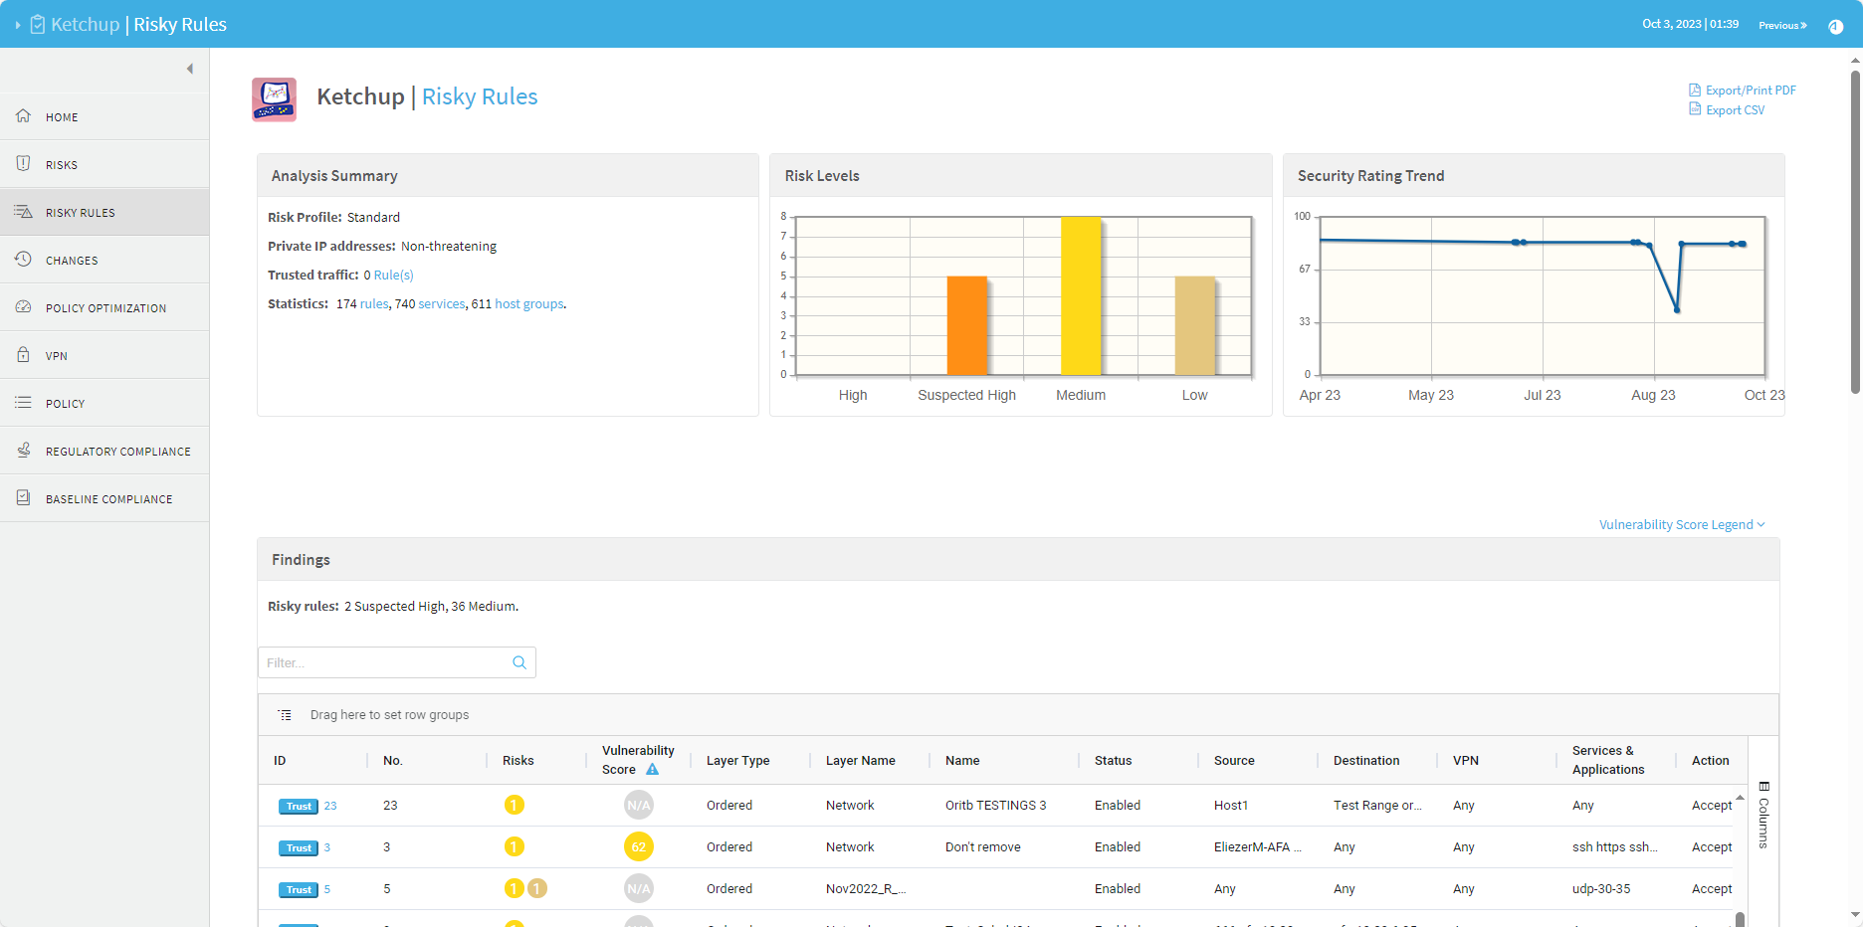The height and width of the screenshot is (927, 1863).
Task: Expand the Vulnerability Score Legend
Action: tap(1681, 524)
